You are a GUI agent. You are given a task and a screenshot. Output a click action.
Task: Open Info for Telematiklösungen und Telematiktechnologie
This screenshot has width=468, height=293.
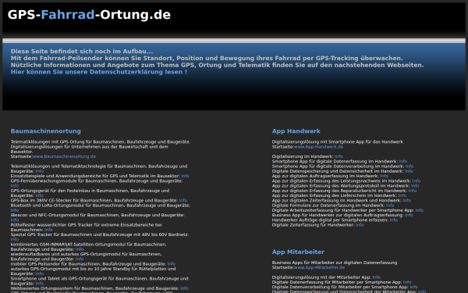40,171
